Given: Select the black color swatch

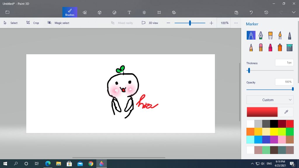Looking at the screenshot, I should [x=274, y=124].
